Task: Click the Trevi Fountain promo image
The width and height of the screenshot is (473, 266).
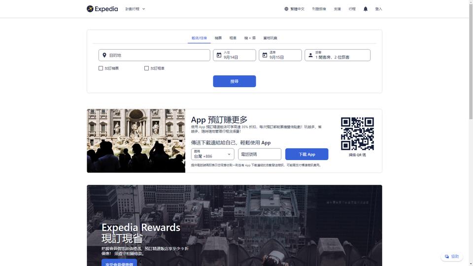Action: point(136,141)
